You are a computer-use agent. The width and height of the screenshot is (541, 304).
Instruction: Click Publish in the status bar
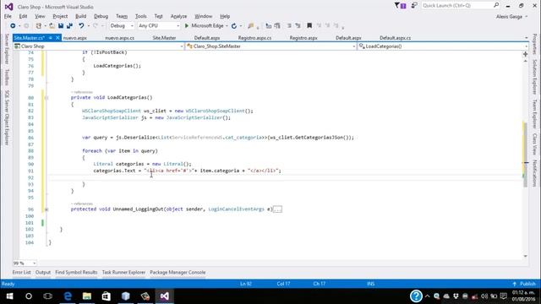[x=524, y=284]
